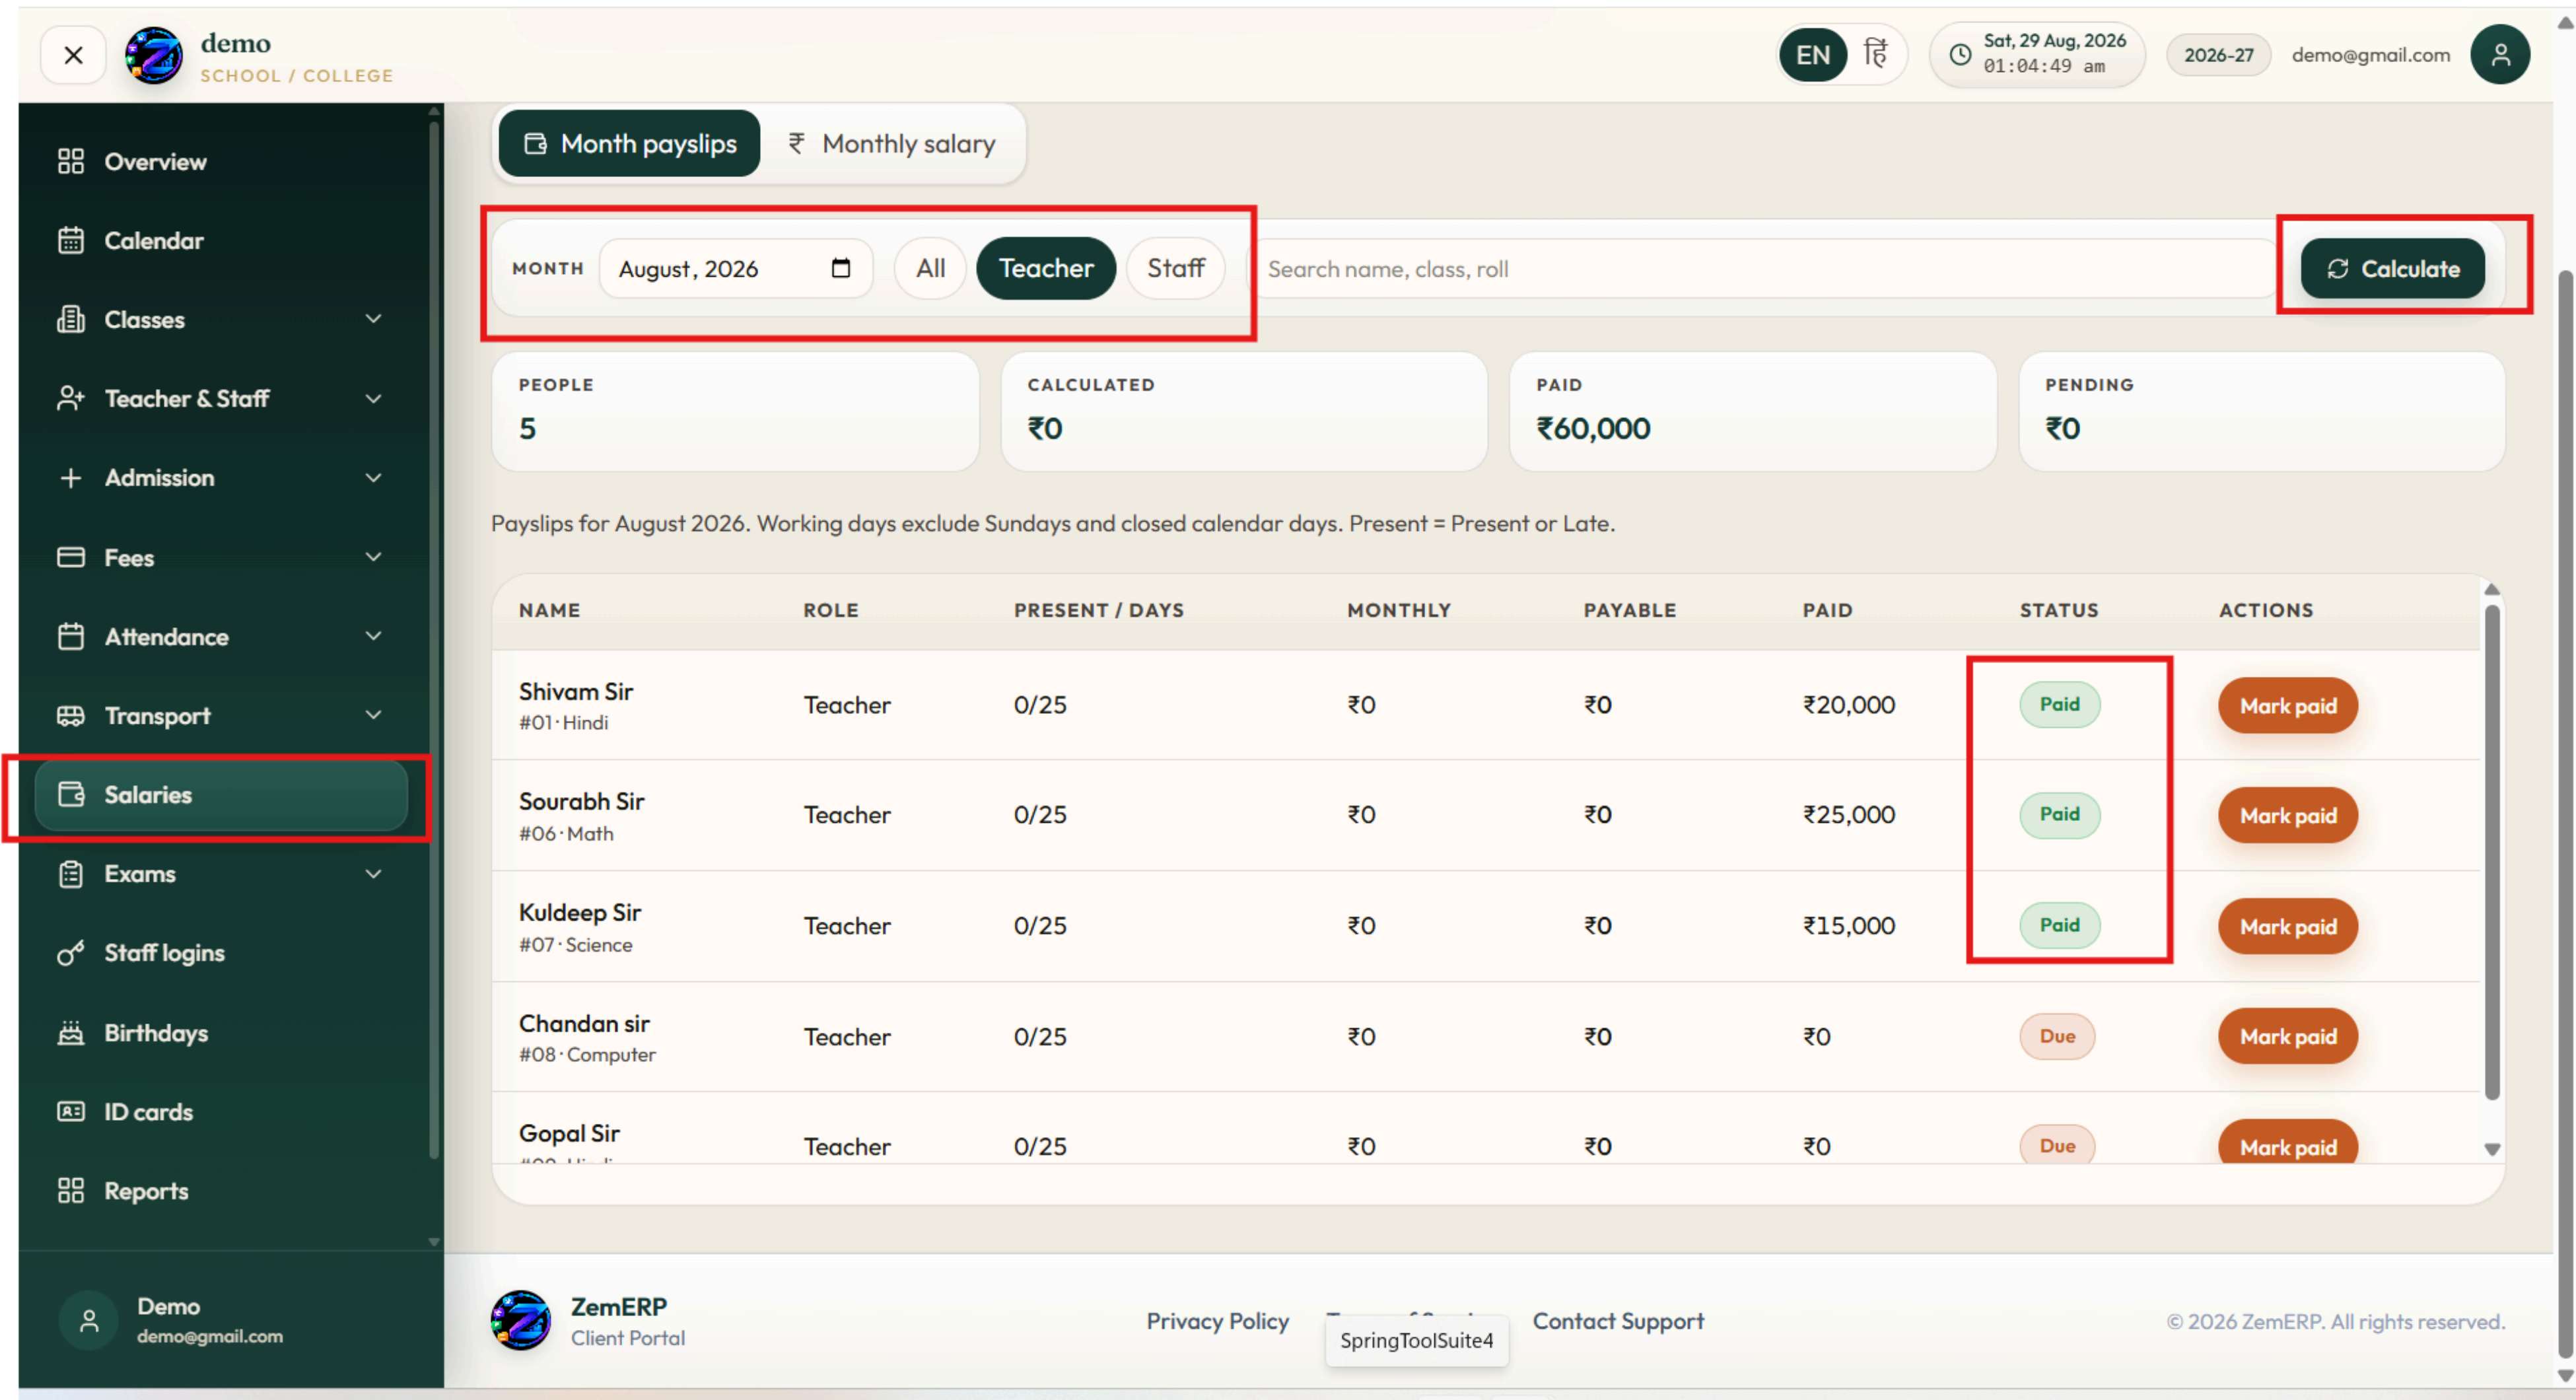Expand the Classes menu chevron
The height and width of the screenshot is (1400, 2576).
(373, 319)
